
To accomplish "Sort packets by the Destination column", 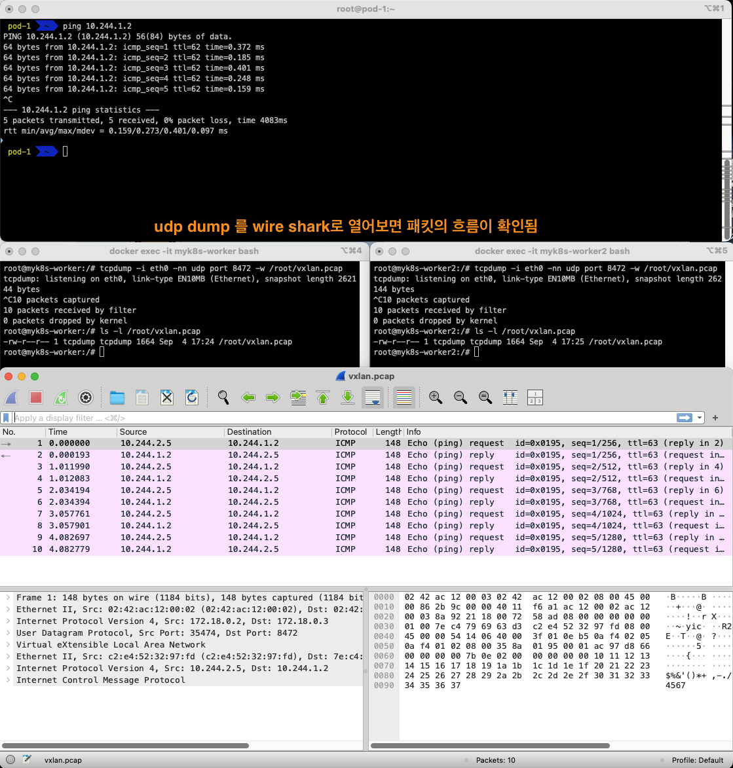I will [x=278, y=431].
